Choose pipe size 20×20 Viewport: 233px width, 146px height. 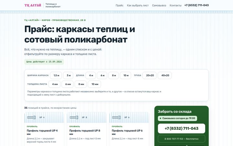(150, 75)
